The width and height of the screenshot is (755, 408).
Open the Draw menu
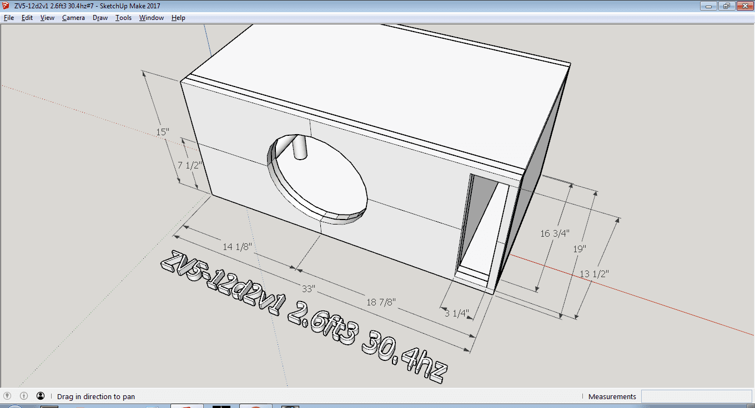[x=100, y=18]
